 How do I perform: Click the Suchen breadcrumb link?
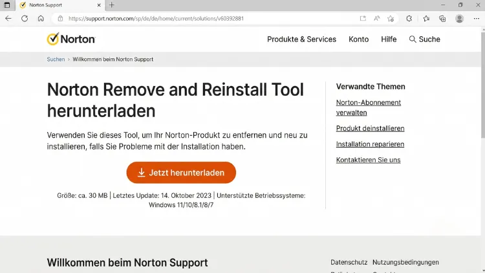tap(56, 60)
